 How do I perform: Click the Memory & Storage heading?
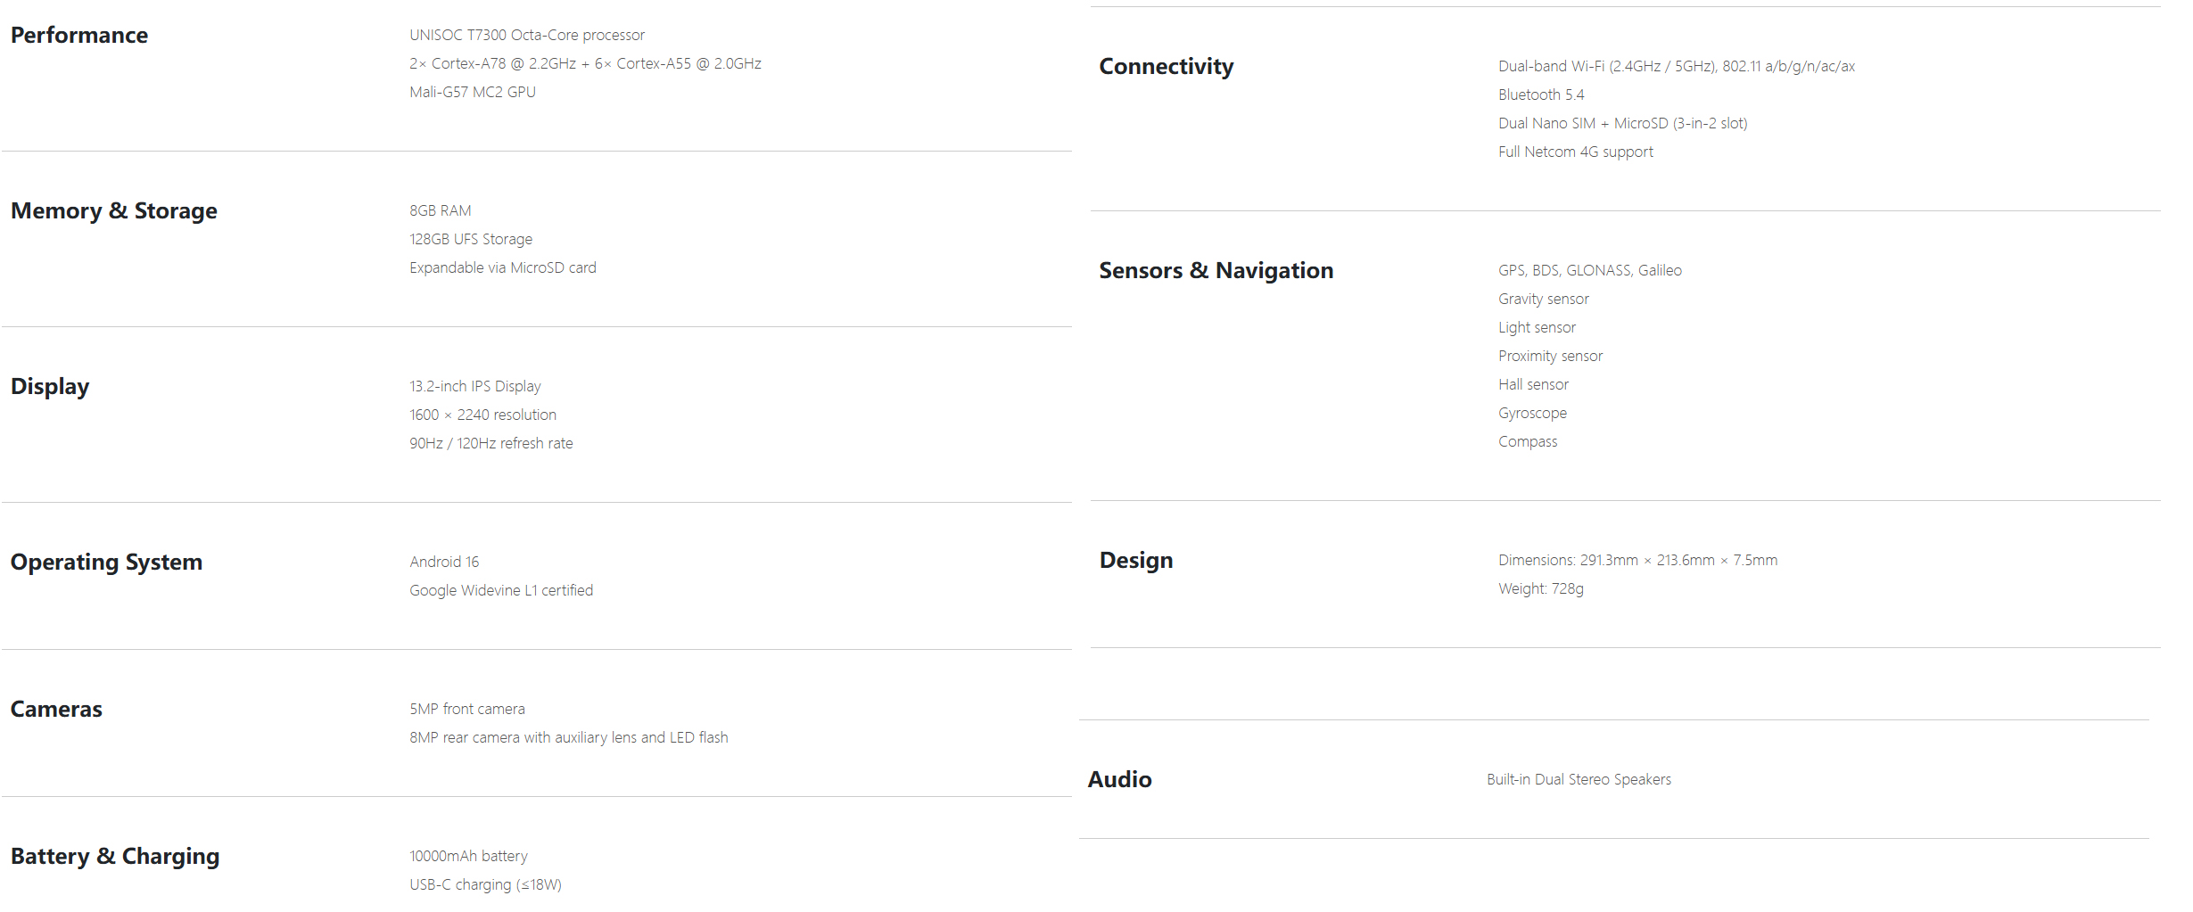[114, 210]
